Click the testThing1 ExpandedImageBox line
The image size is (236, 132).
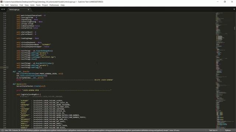tap(35, 51)
